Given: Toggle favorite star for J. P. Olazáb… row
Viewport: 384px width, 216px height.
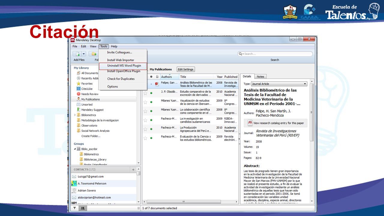Looking at the screenshot, I should click(145, 93).
